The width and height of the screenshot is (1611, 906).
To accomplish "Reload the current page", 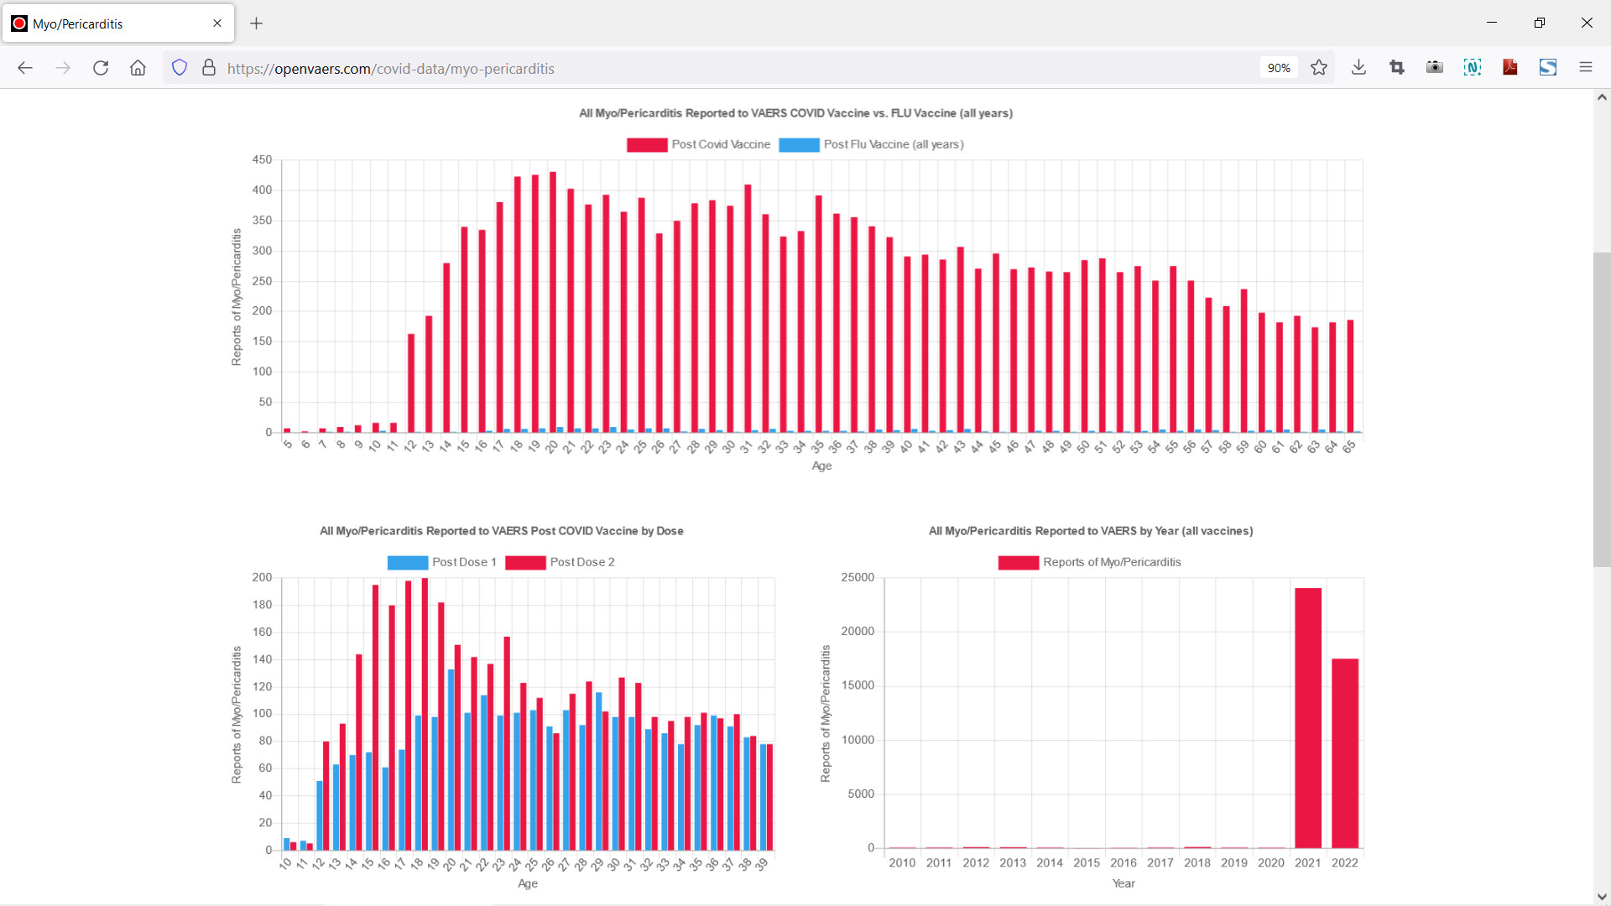I will coord(101,68).
